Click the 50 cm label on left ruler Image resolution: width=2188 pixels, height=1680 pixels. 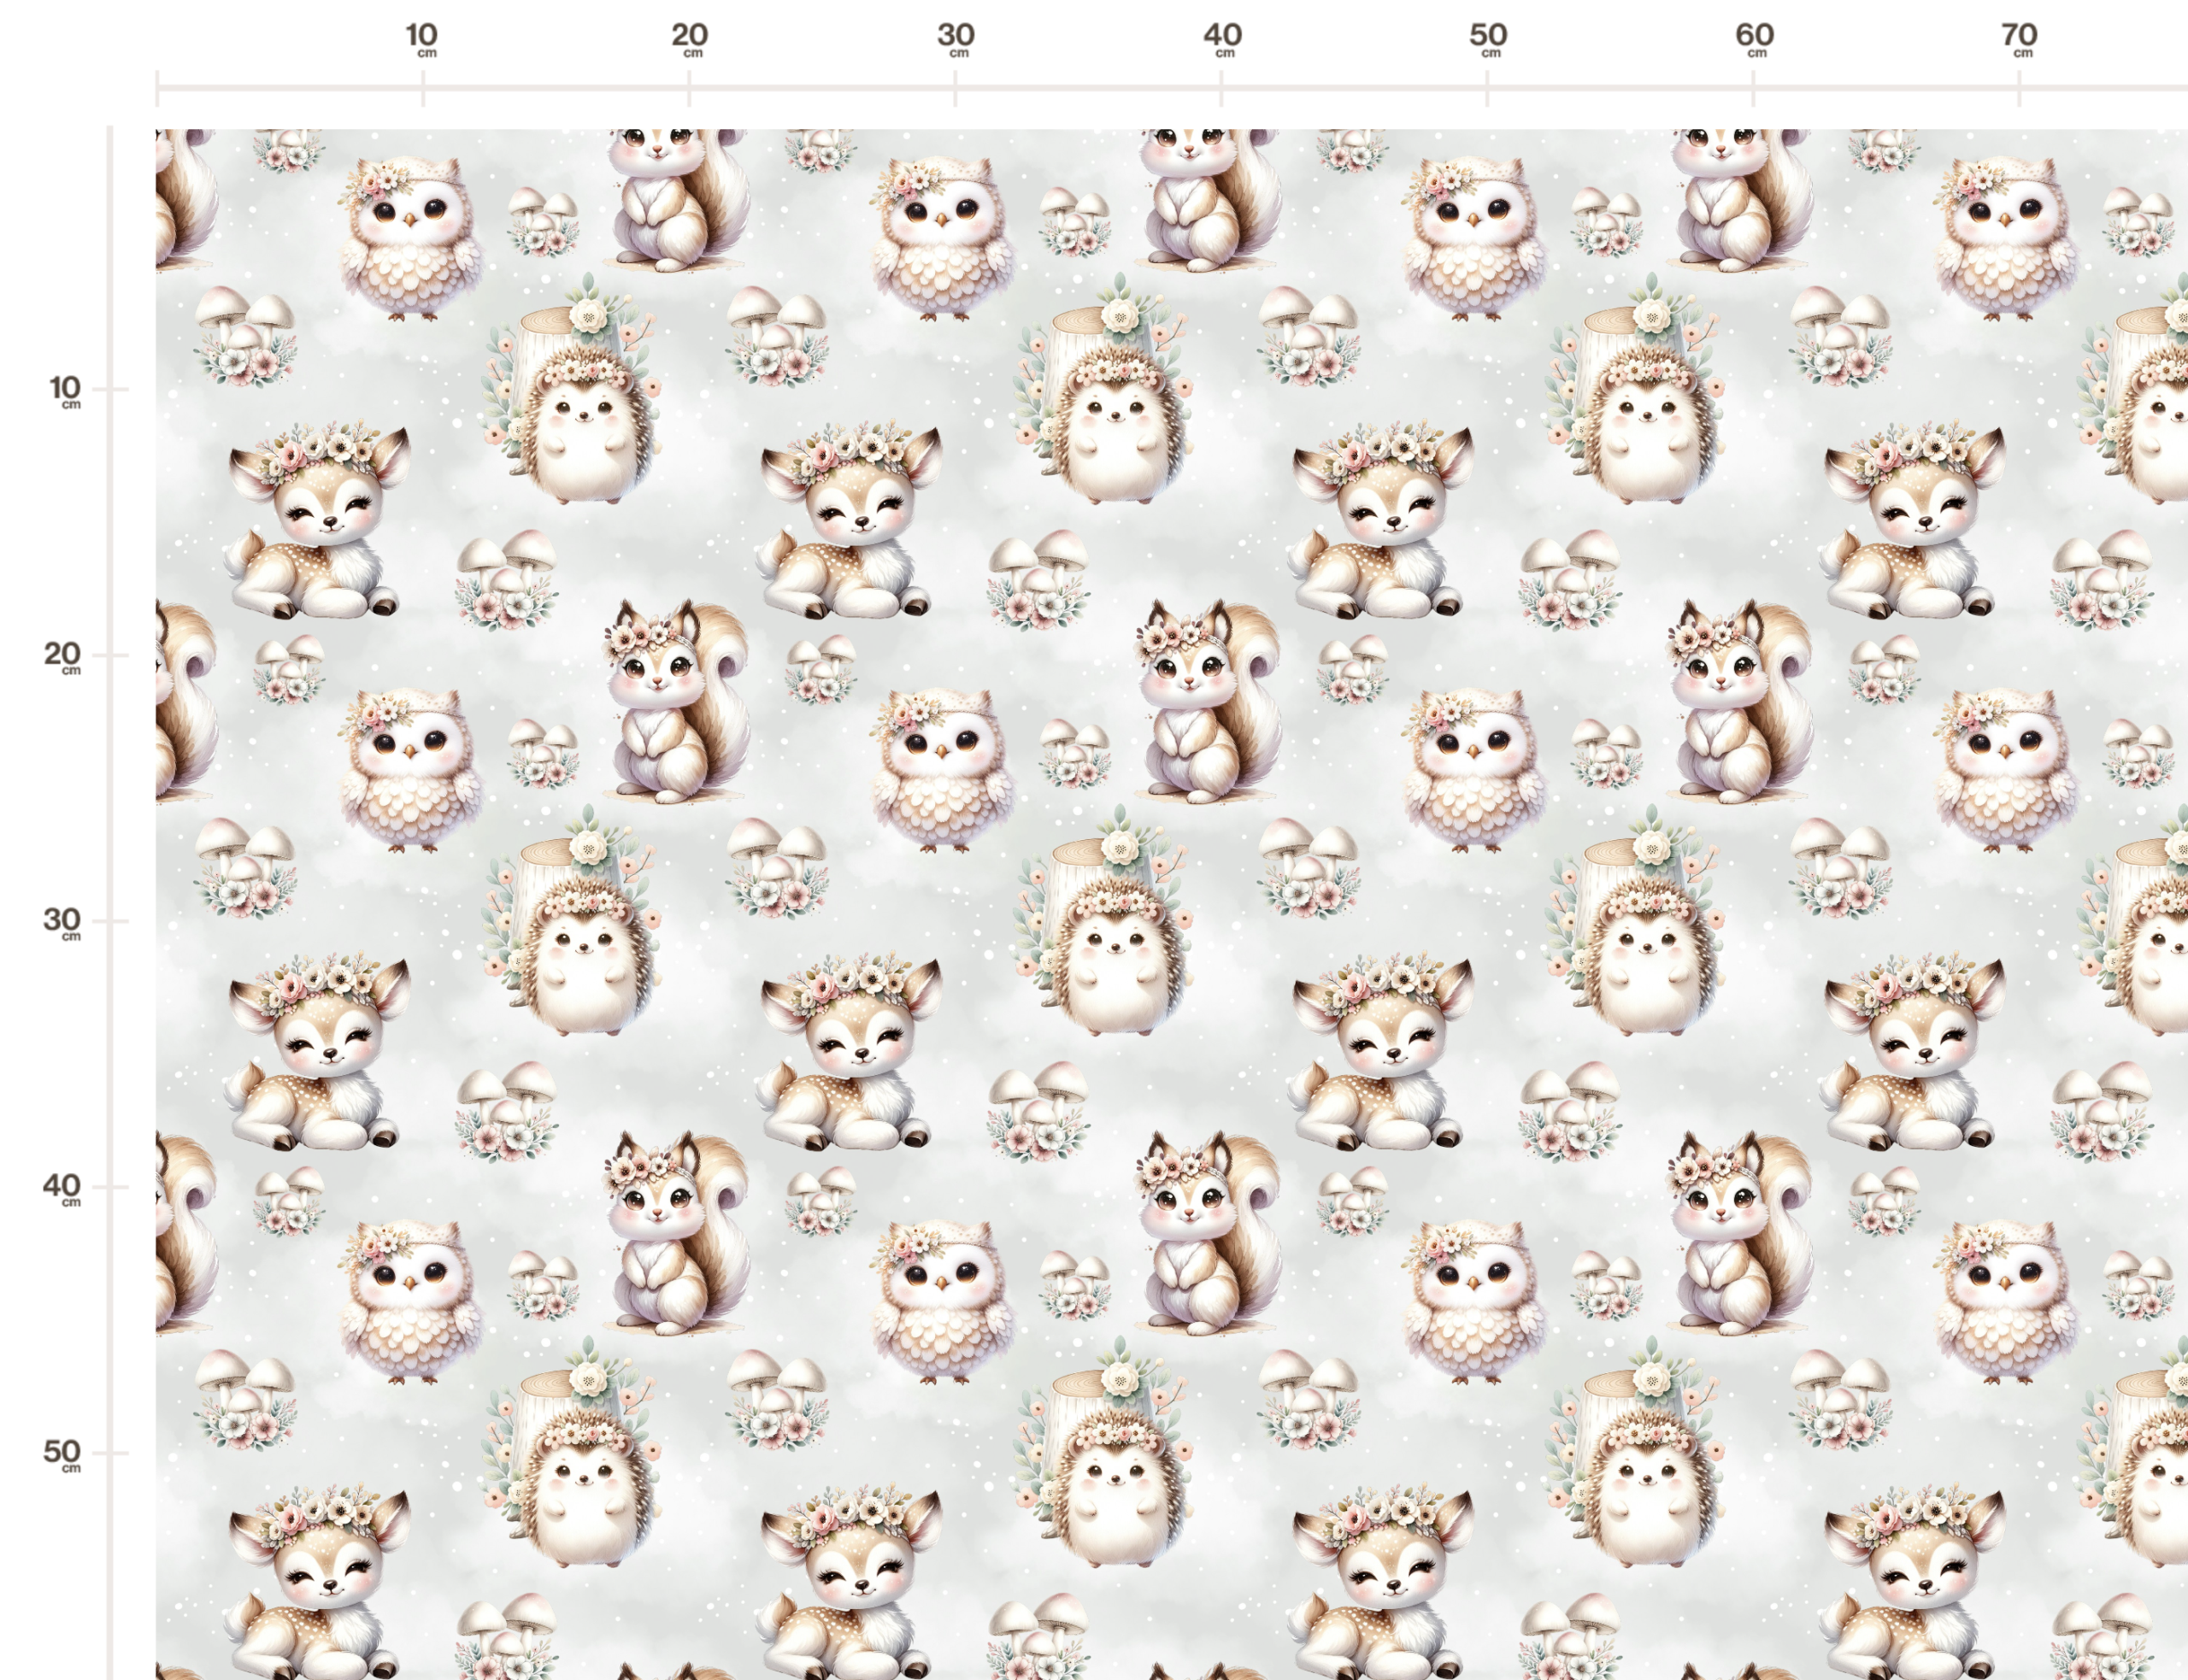tap(63, 1455)
